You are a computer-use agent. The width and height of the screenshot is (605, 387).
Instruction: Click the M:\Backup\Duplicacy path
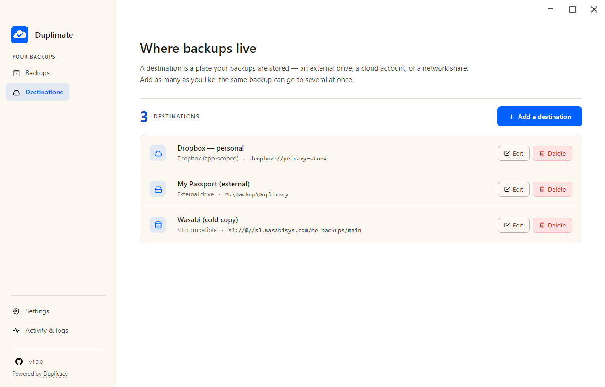coord(257,194)
